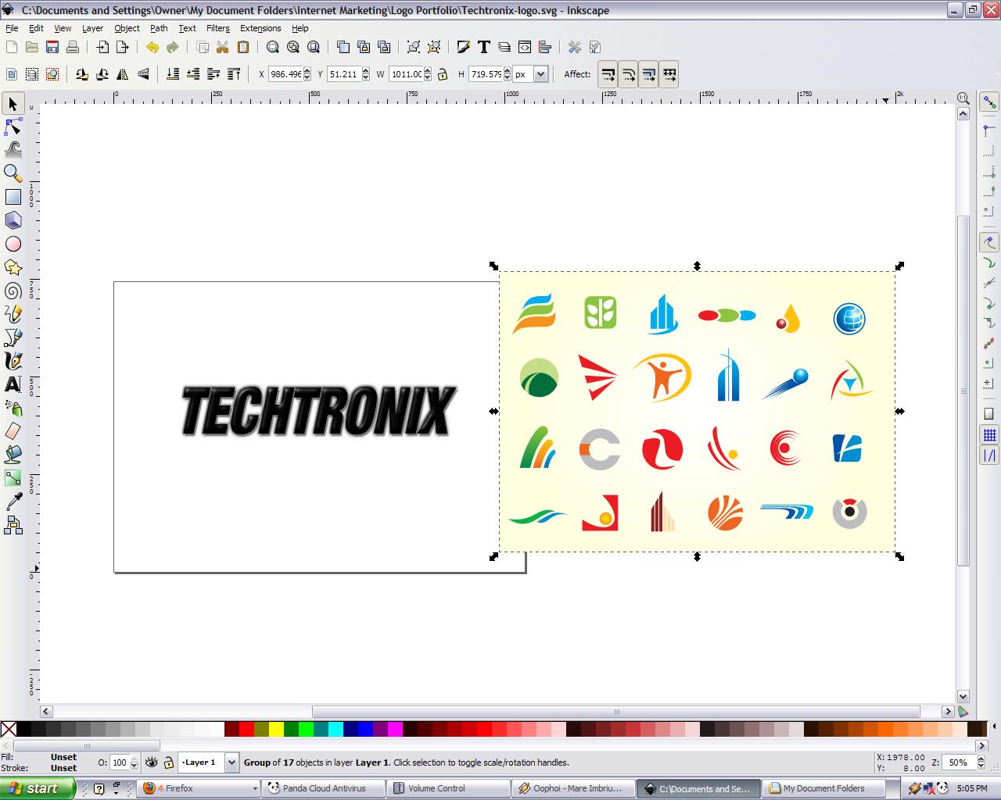Open the Fill and Stroke dialog
Screen dimensions: 1001x800
click(464, 47)
